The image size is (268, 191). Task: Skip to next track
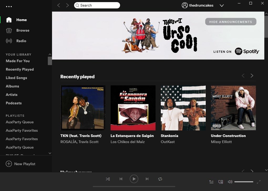click(147, 179)
